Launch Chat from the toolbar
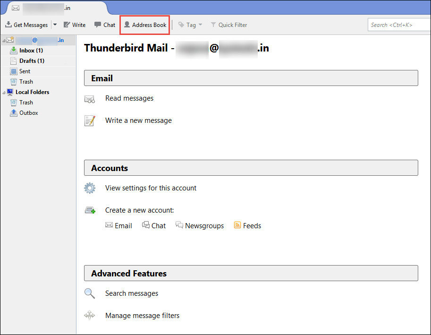The width and height of the screenshot is (431, 335). pos(97,25)
